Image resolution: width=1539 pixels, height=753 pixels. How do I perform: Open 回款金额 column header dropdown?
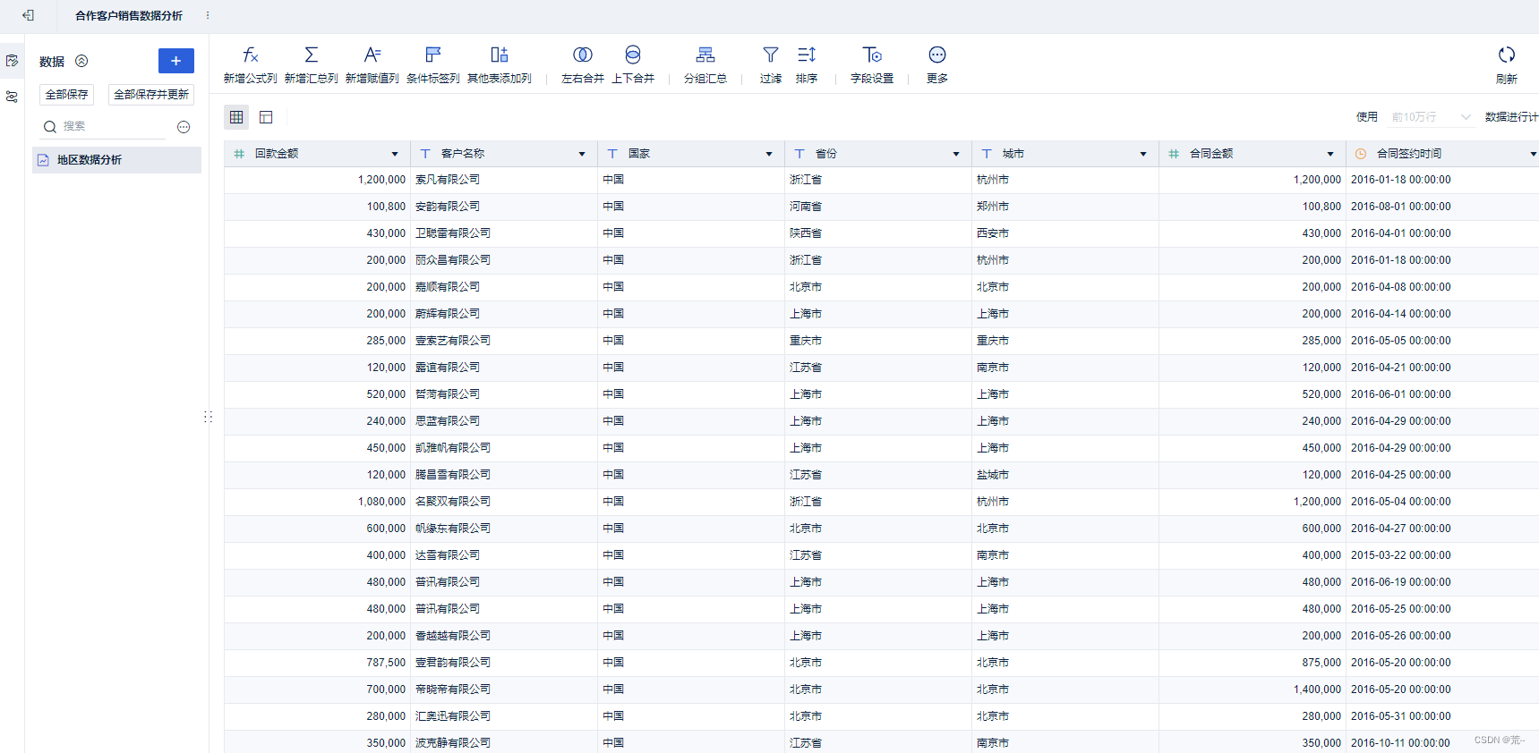(395, 154)
